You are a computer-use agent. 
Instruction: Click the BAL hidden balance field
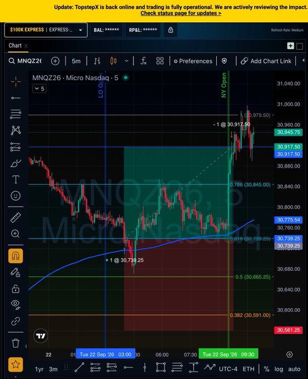(x=106, y=30)
